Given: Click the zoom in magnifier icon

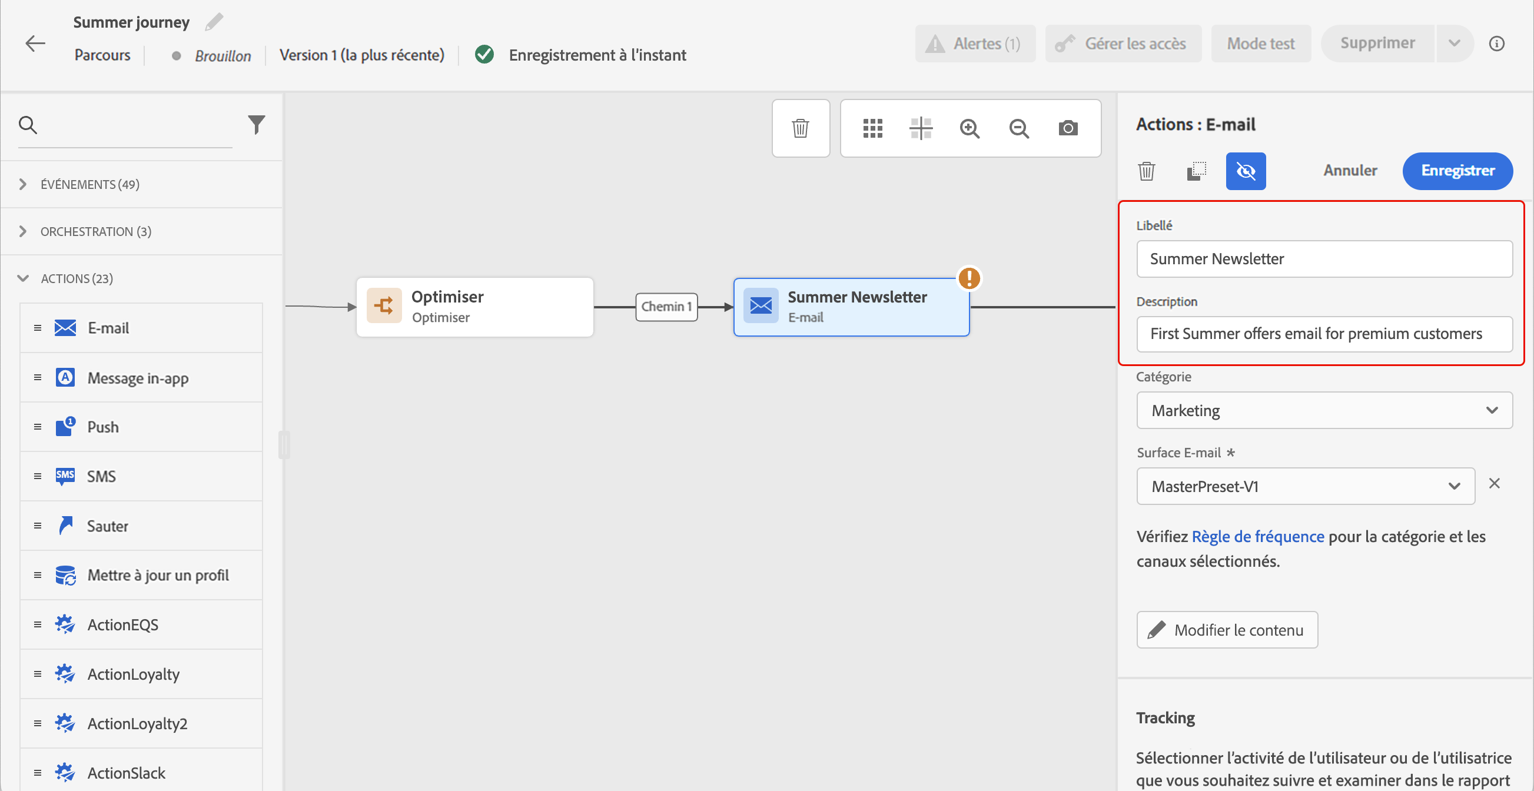Looking at the screenshot, I should (969, 128).
